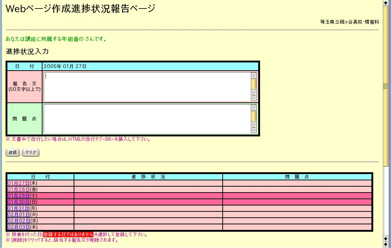Viewport: 391px width, 248px height.
Task: Click inside the 問題点 text area
Action: pos(147,119)
